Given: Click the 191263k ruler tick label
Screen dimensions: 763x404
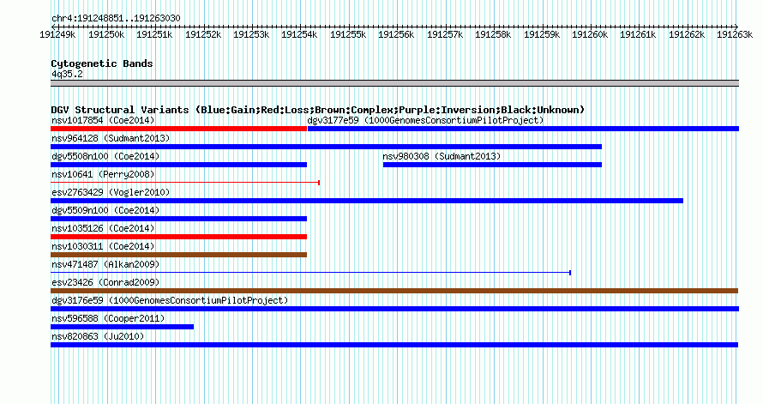Looking at the screenshot, I should [735, 34].
